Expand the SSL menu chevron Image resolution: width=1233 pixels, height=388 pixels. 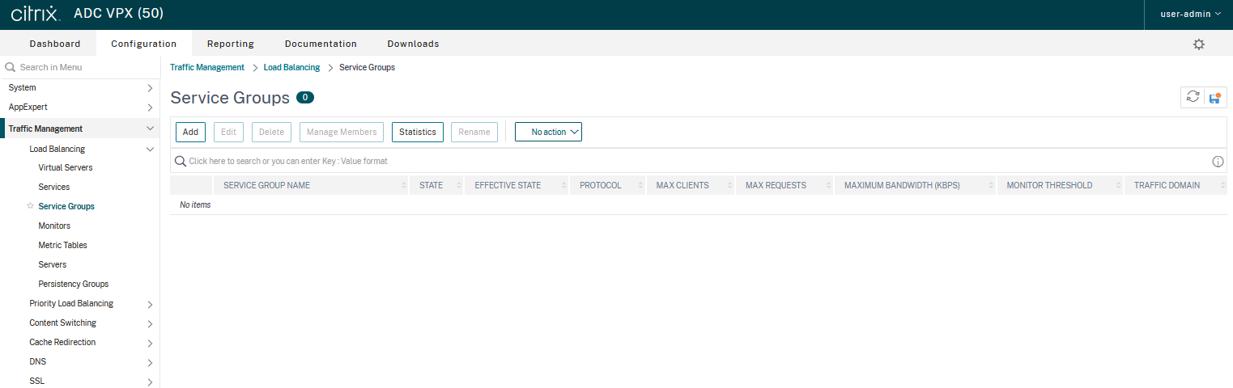pyautogui.click(x=150, y=382)
